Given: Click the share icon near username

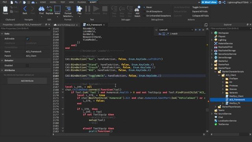Looking at the screenshot, I should click(224, 2).
